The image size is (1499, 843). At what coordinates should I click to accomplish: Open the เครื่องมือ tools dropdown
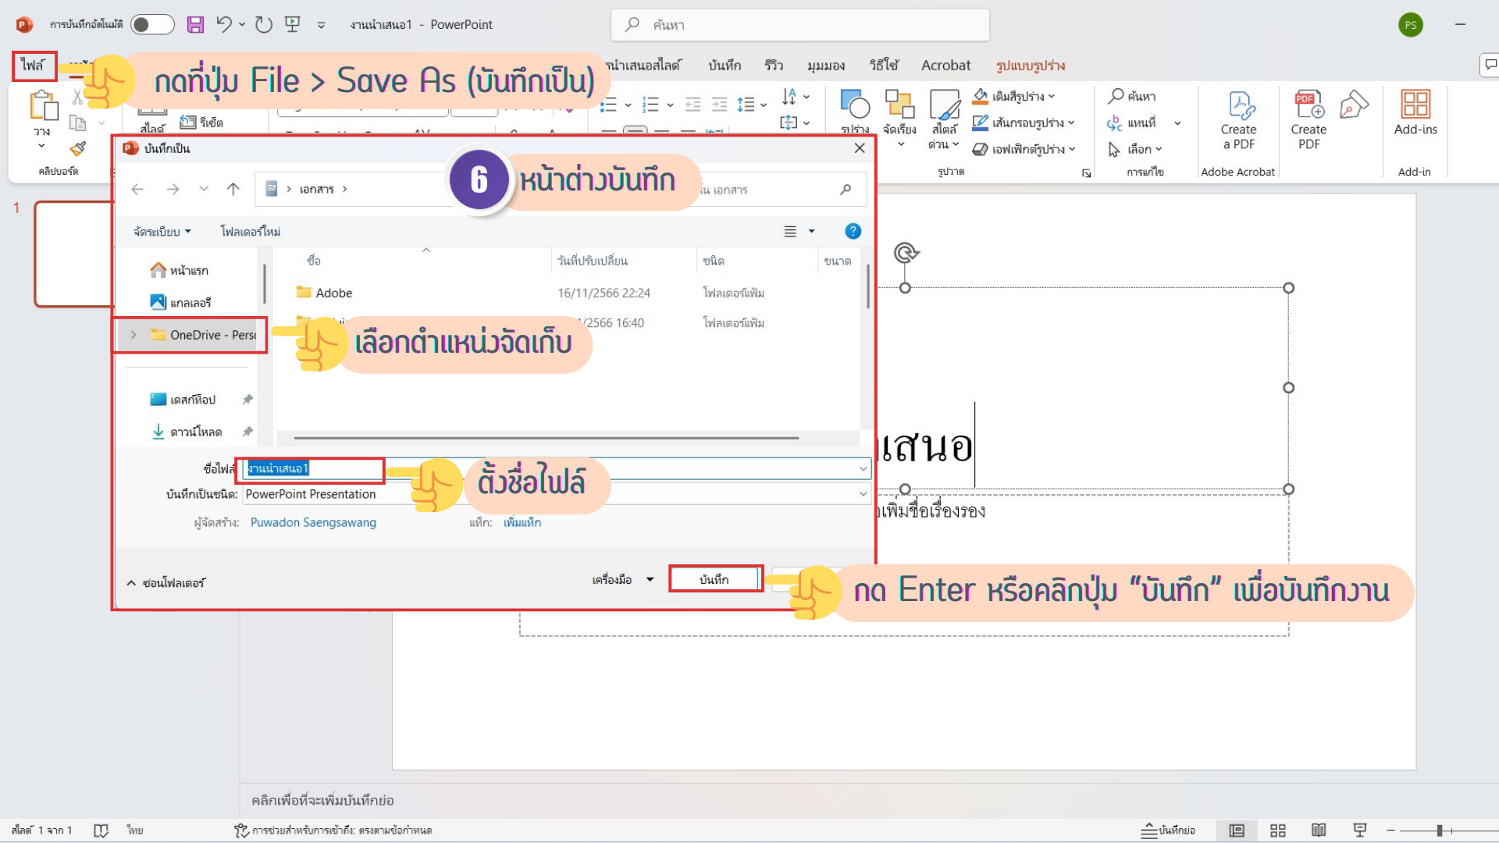[x=622, y=579]
